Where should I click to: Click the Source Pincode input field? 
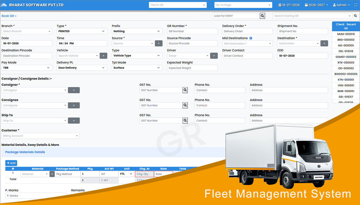(x=192, y=43)
